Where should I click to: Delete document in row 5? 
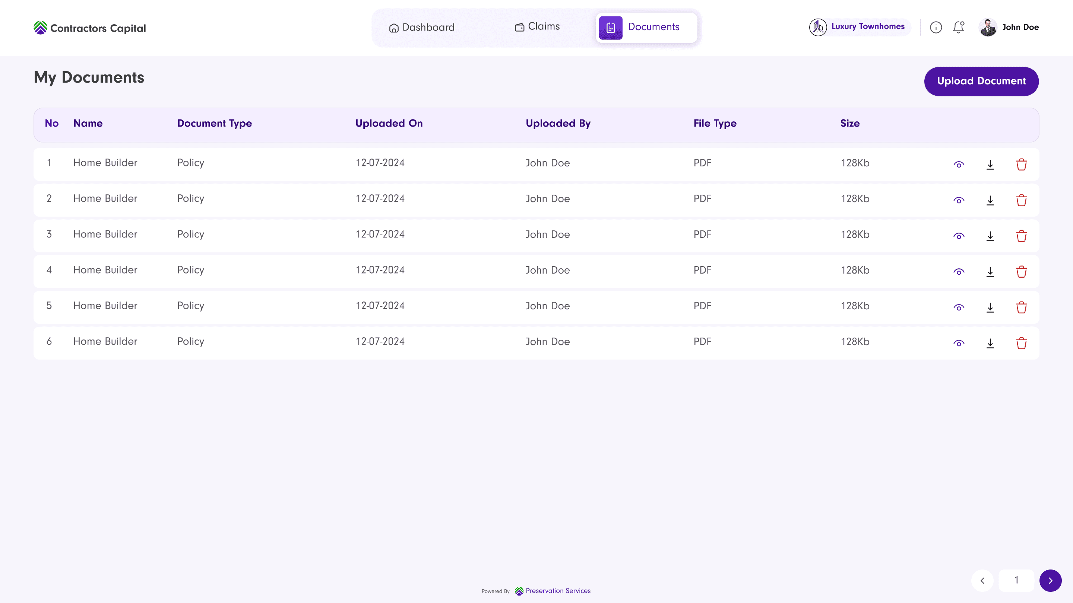pos(1021,308)
